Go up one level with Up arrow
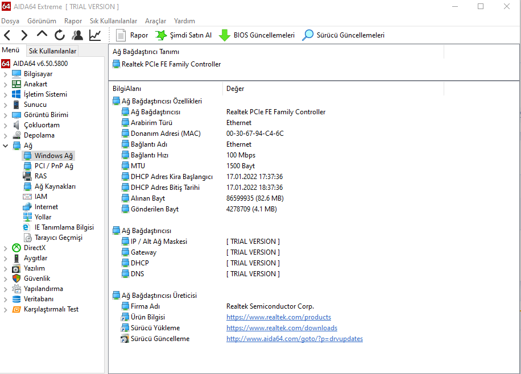Image resolution: width=521 pixels, height=374 pixels. click(42, 35)
